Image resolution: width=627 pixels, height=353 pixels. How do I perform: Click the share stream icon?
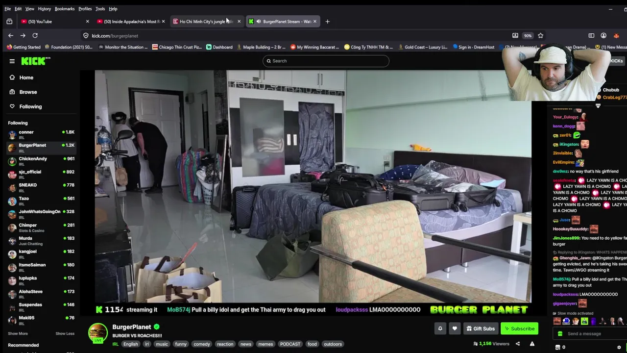point(518,344)
